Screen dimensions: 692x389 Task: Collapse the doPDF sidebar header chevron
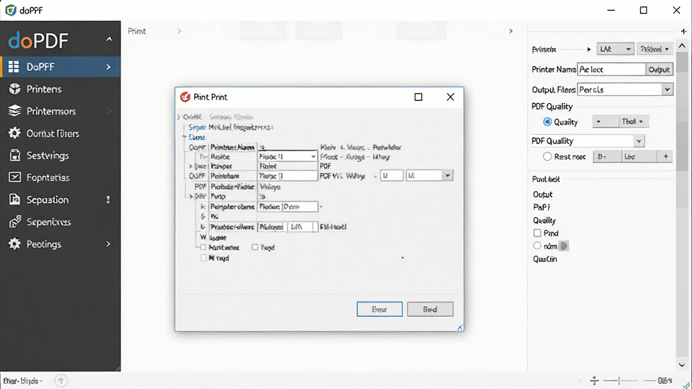point(109,39)
